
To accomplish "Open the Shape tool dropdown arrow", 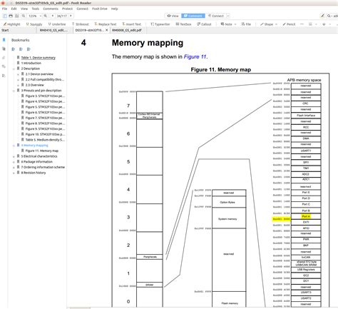I will tap(276, 24).
